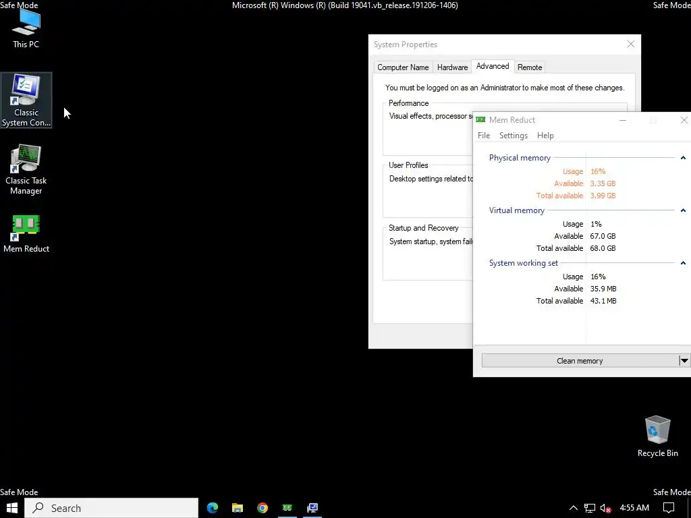Select the Classic System Control desktop shortcut

point(26,100)
